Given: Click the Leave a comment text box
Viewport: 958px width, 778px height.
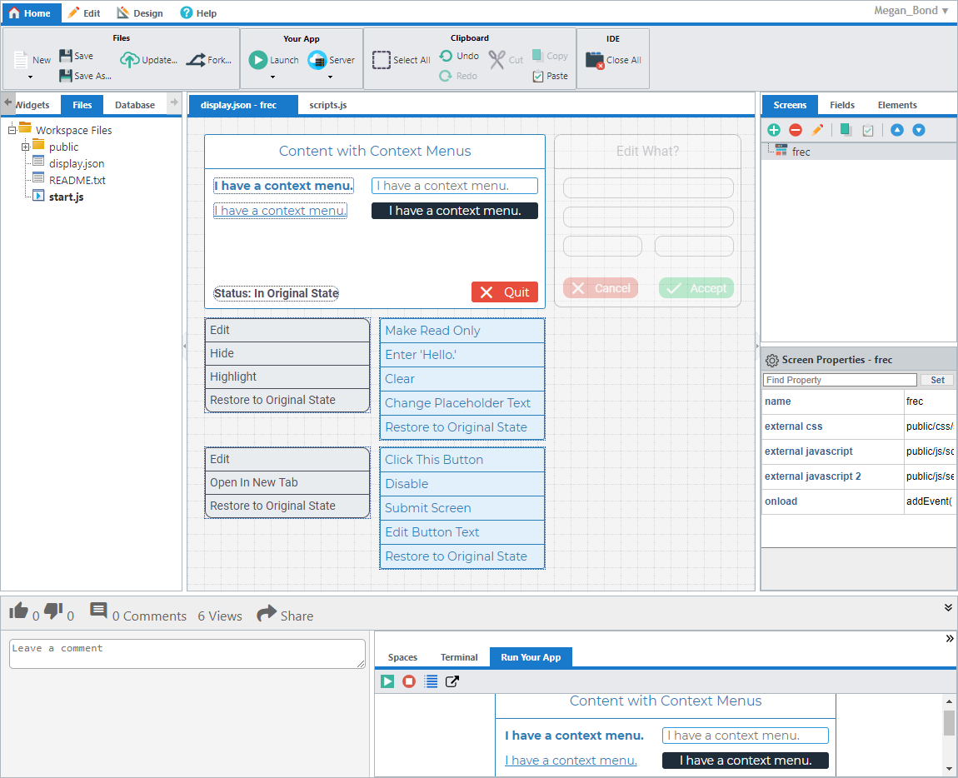Looking at the screenshot, I should (187, 653).
